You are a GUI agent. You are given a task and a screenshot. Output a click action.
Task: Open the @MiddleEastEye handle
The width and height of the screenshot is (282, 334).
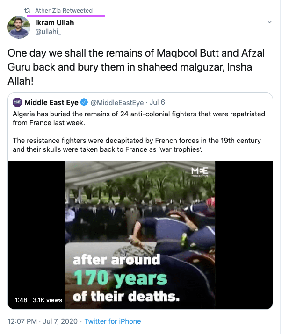coord(117,102)
